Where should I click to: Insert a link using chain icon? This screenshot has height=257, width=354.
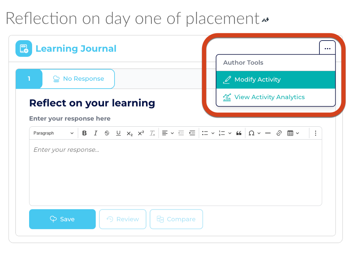coord(279,133)
